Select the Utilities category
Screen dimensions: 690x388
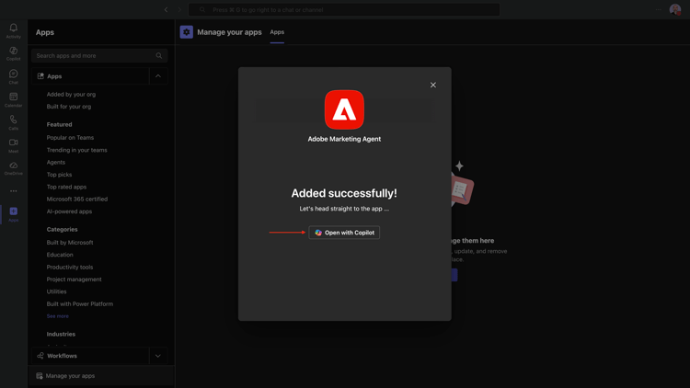click(56, 291)
